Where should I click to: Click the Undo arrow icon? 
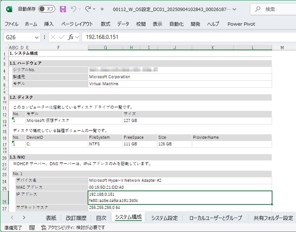[73, 9]
